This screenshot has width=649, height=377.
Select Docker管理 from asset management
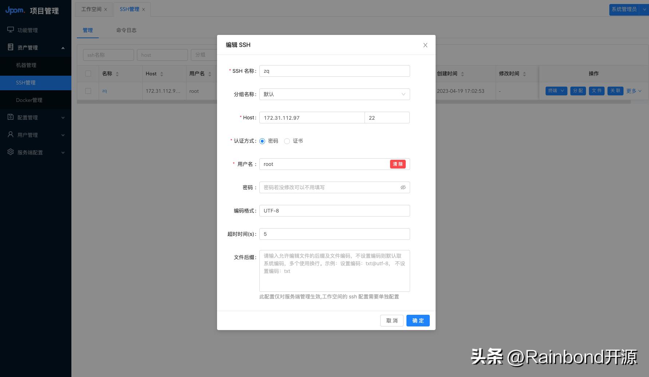tap(29, 100)
